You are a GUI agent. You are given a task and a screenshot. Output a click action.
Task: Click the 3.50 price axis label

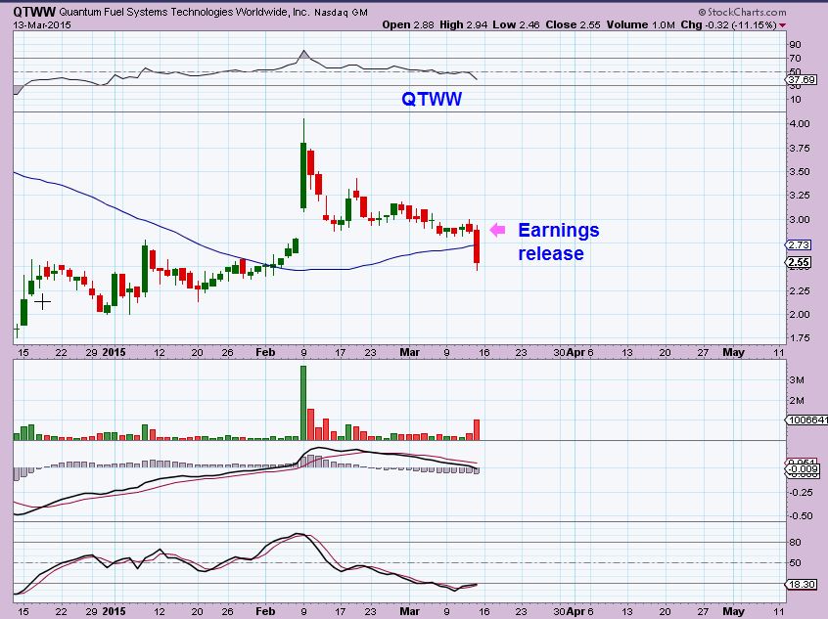pyautogui.click(x=800, y=172)
